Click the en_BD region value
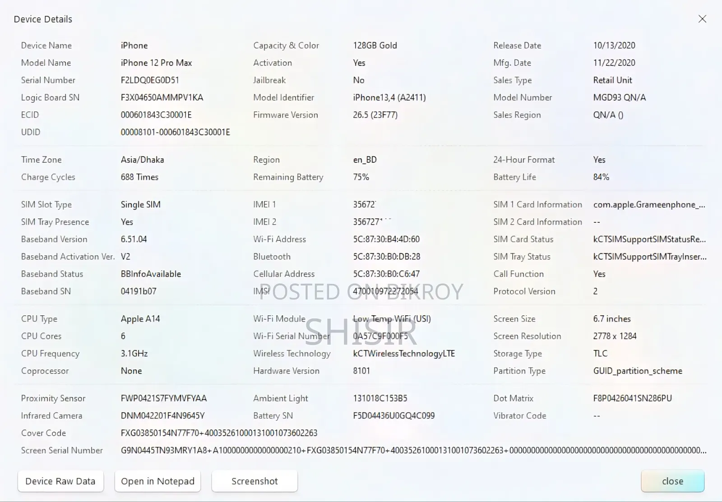This screenshot has height=502, width=722. point(365,160)
